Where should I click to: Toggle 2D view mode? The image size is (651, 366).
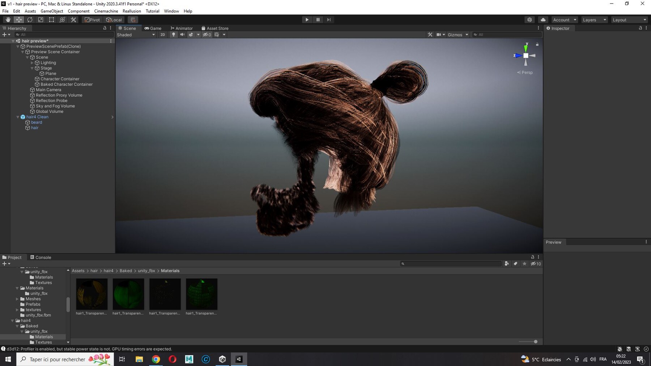(x=163, y=35)
